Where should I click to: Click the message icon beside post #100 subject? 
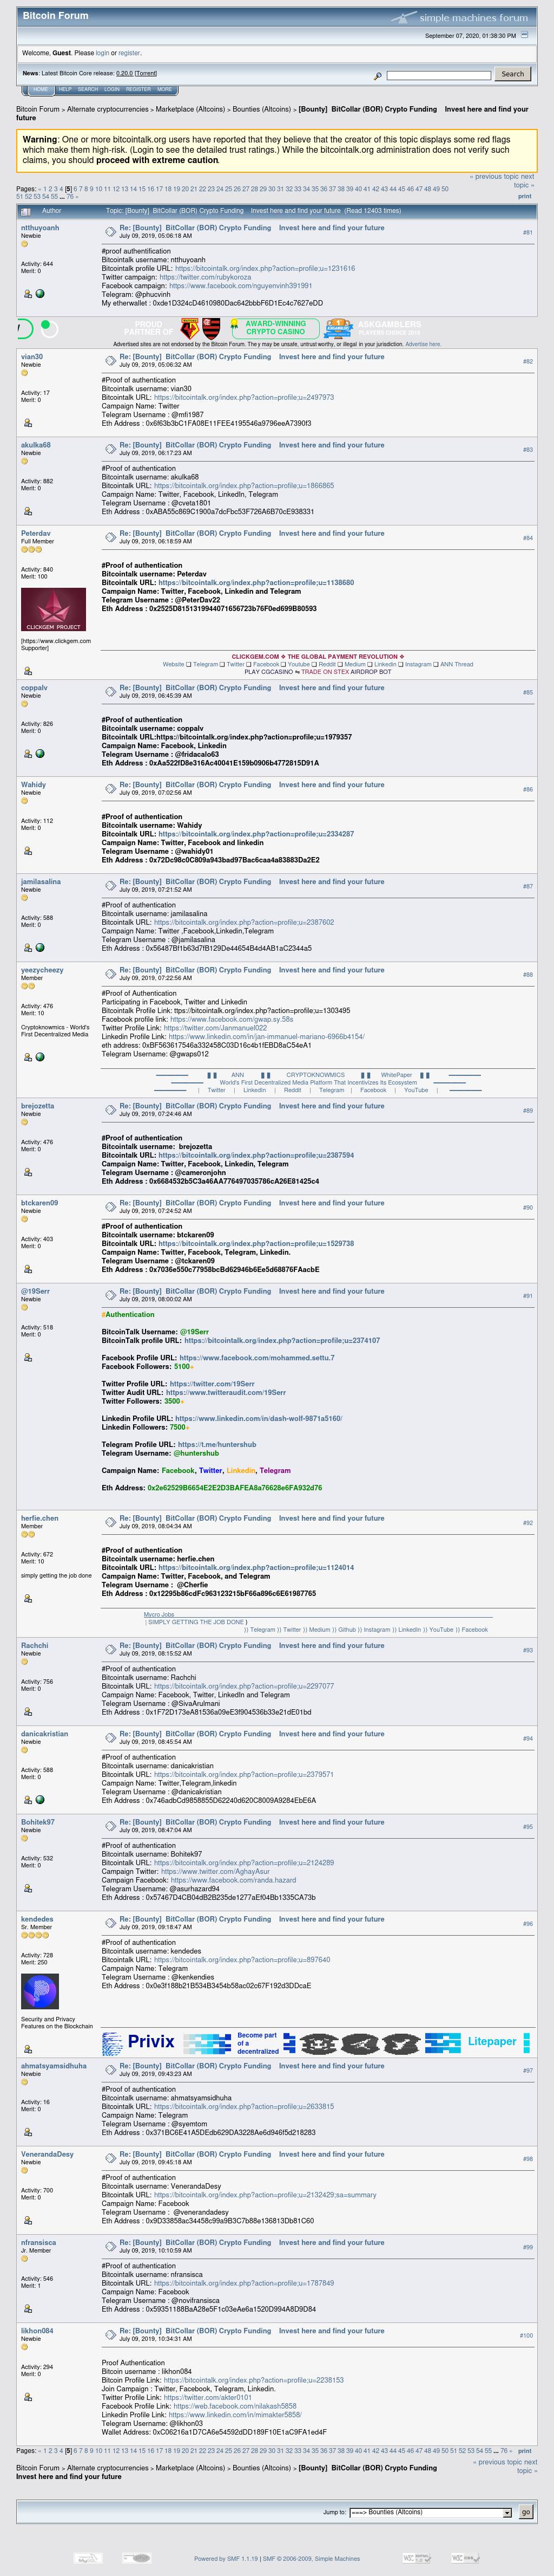tap(110, 2335)
